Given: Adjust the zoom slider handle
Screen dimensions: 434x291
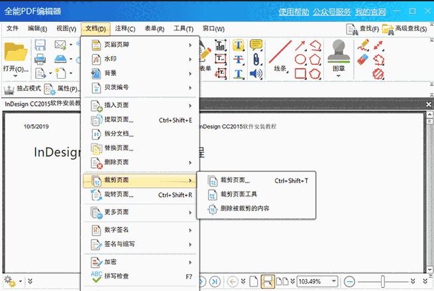Looking at the screenshot, I should click(x=383, y=282).
